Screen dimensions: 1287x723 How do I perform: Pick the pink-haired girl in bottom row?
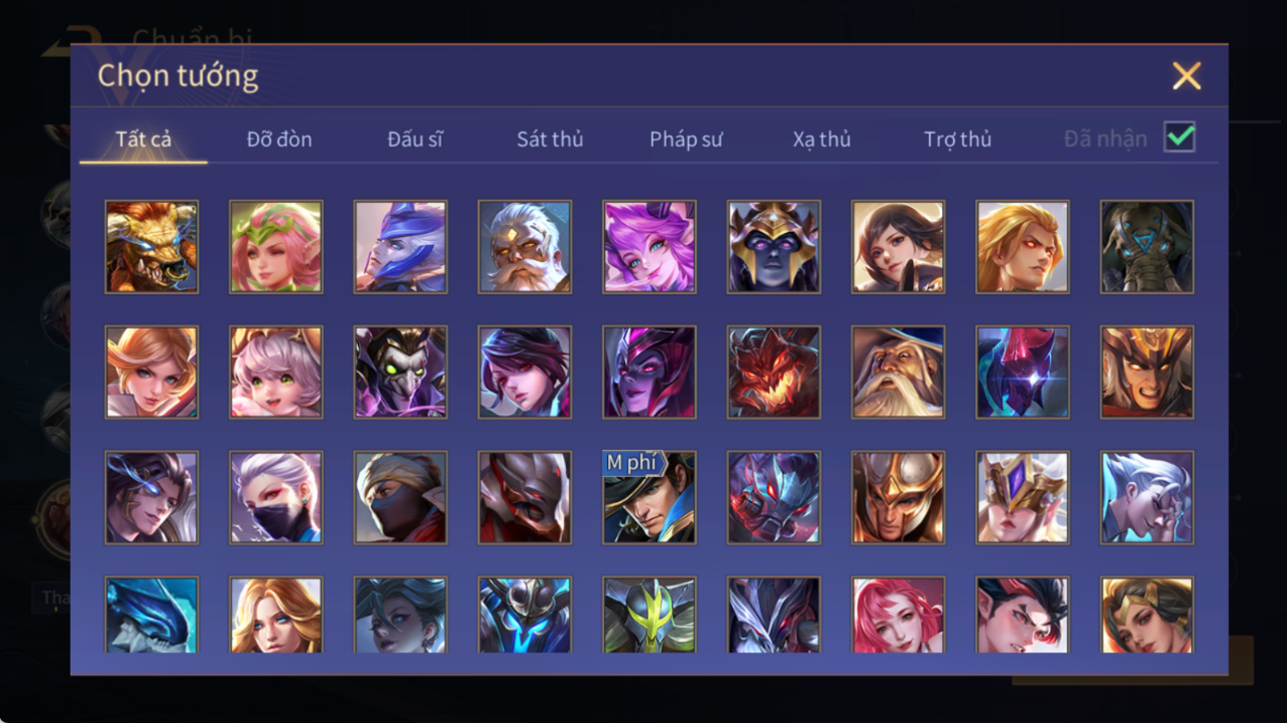[898, 615]
